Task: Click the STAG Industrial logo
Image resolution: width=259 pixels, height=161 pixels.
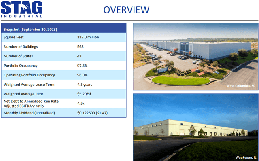Action: click(x=21, y=9)
